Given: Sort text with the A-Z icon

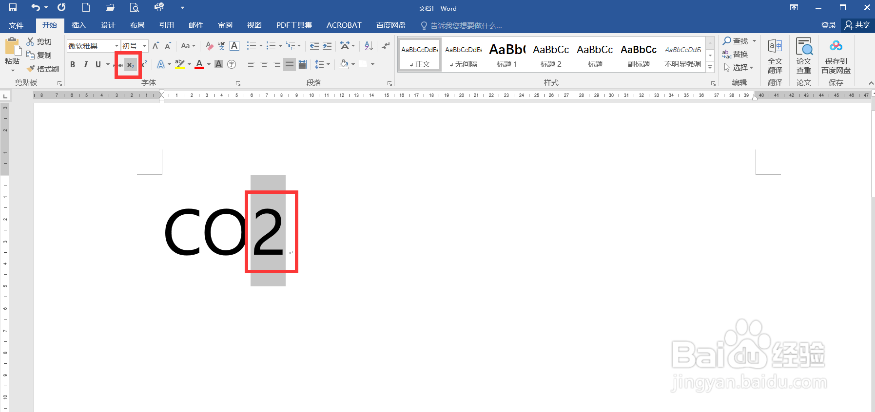Looking at the screenshot, I should (x=369, y=46).
